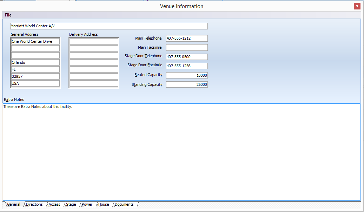This screenshot has width=364, height=212.
Task: Click the Stage Door Facsimile field
Action: (x=187, y=66)
